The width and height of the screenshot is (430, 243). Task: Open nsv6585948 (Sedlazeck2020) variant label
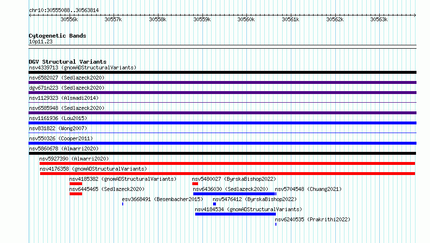[67, 108]
